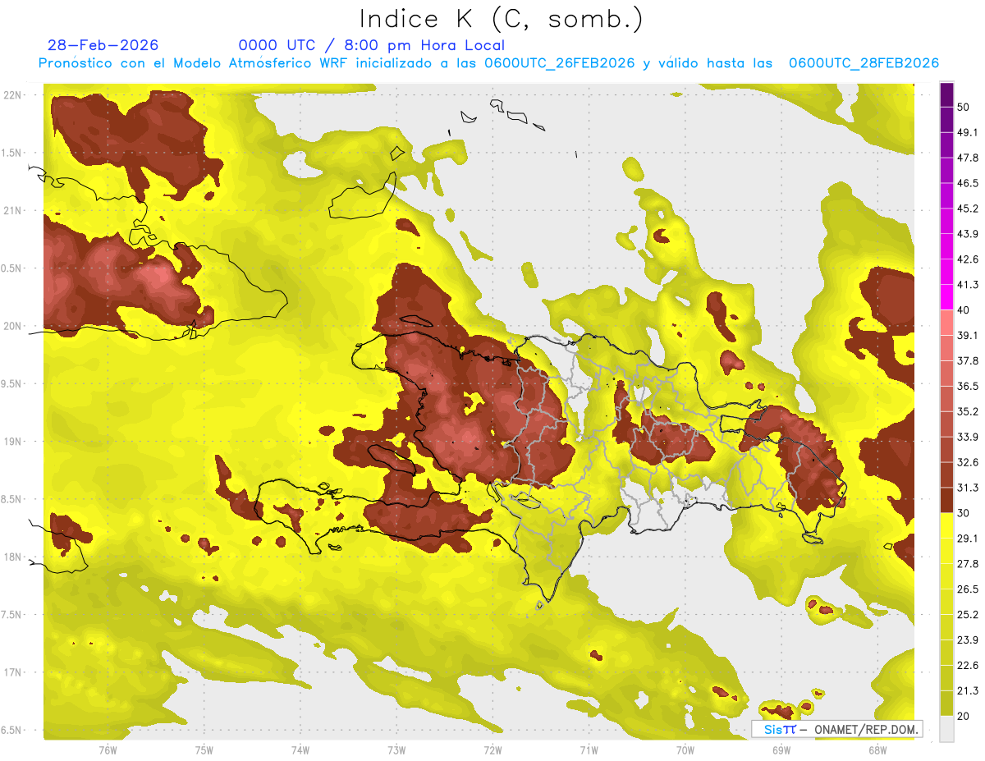Pick the gray swatch below 20 on the scale

pos(946,728)
